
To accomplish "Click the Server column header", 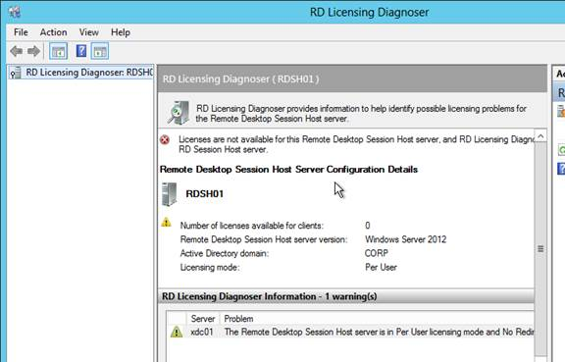I will [x=203, y=319].
